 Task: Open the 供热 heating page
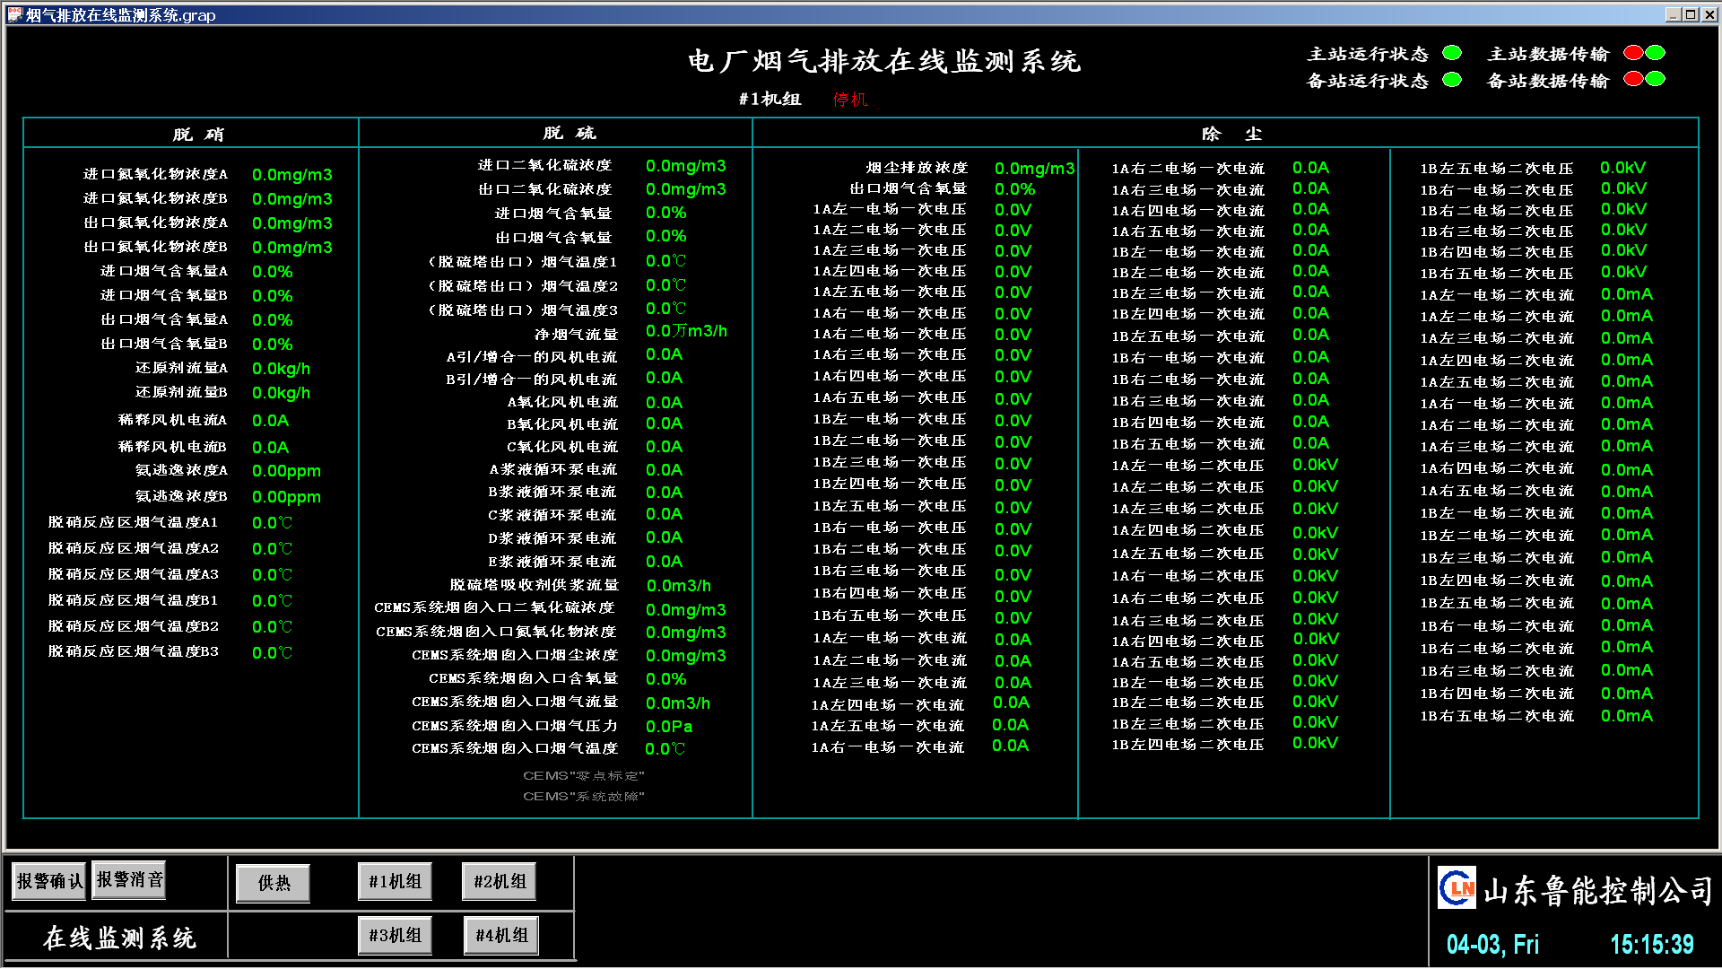[x=274, y=883]
